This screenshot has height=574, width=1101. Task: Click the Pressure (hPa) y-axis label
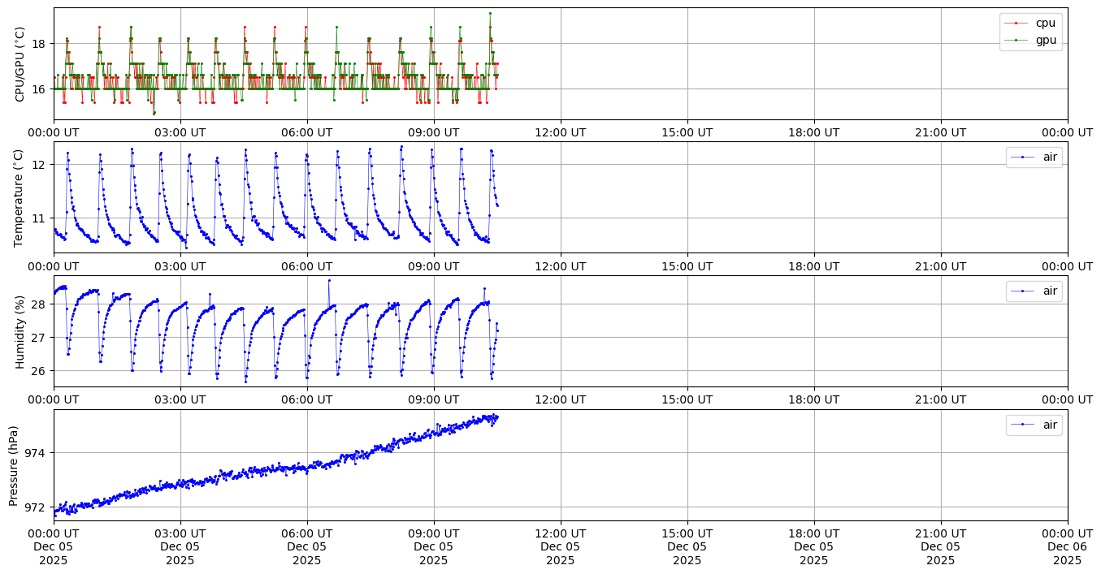14,464
